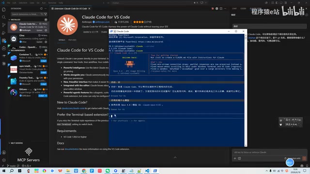Select Claude Code for VS Code list item

(29, 27)
